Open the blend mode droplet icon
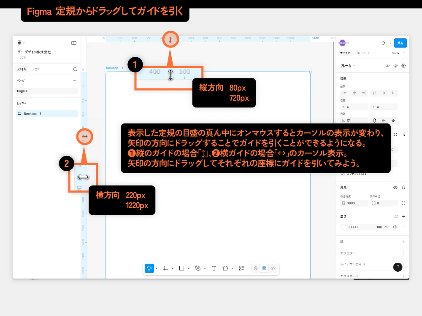Image resolution: width=422 pixels, height=316 pixels. coord(403,187)
